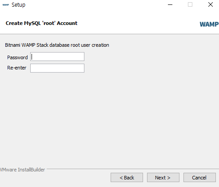The width and height of the screenshot is (219, 187).
Task: Click the VMware InstallBuilder text
Action: (x=22, y=170)
